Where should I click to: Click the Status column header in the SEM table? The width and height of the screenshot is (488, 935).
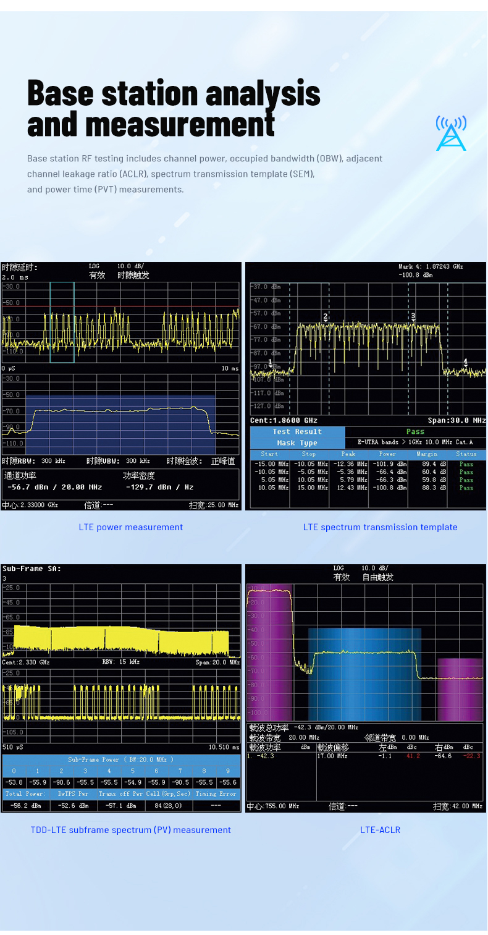coord(466,454)
